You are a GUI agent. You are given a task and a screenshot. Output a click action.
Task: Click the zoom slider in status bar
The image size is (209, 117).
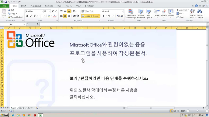[197, 111]
